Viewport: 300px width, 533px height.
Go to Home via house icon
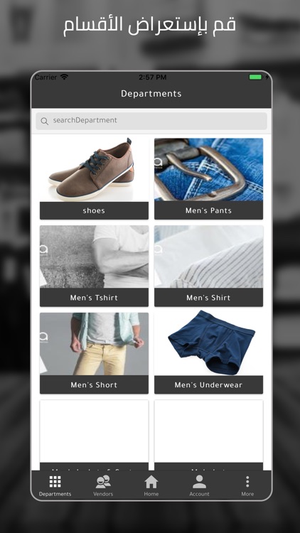pos(151,481)
